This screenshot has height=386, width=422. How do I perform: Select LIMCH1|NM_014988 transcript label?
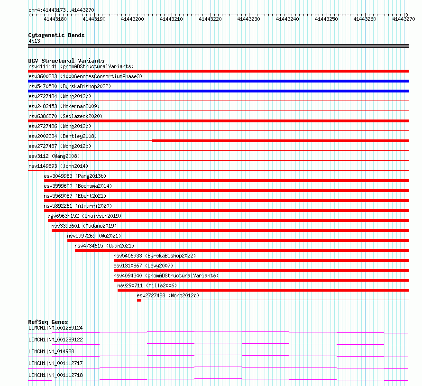(51, 351)
